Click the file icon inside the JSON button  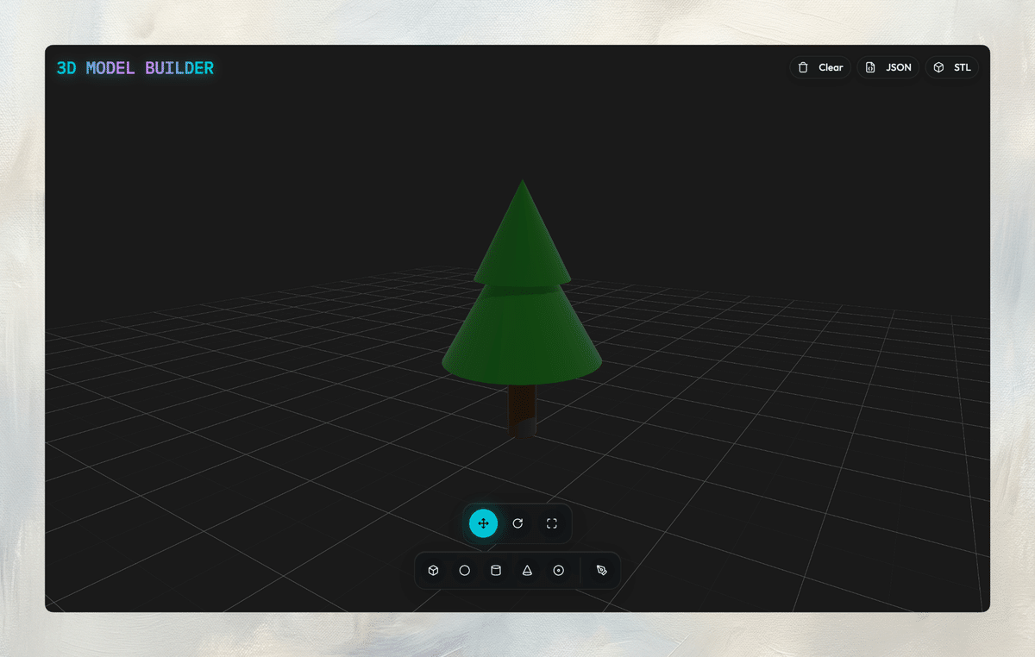click(x=870, y=66)
